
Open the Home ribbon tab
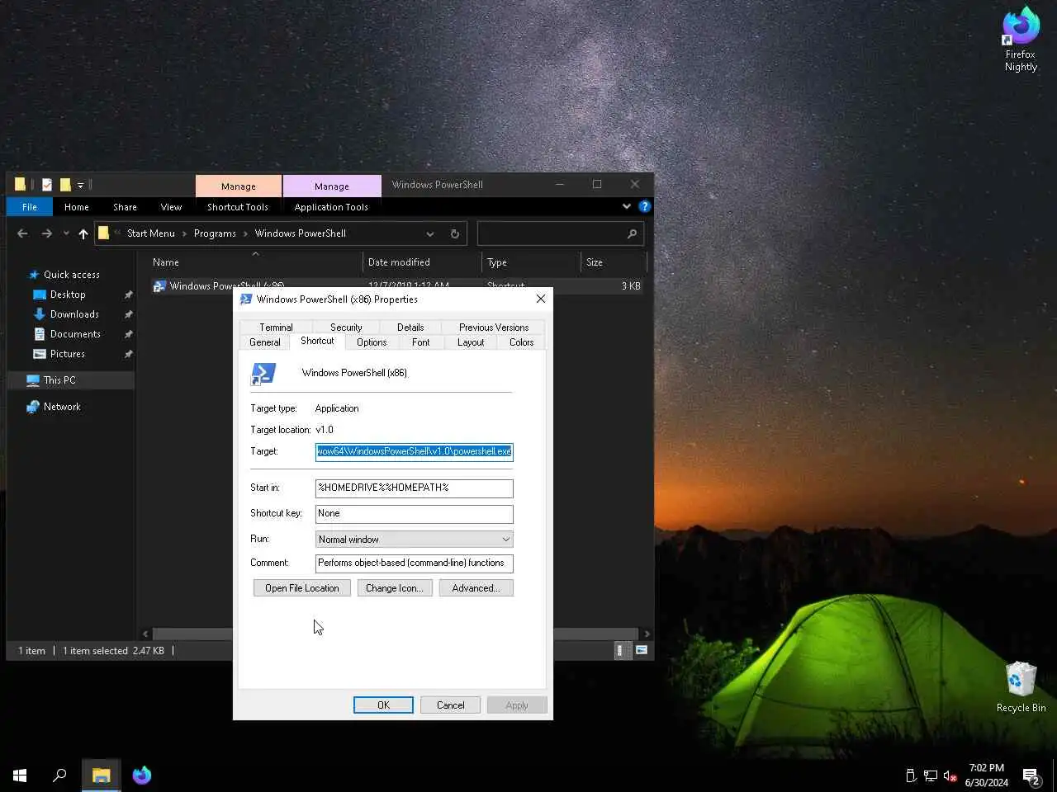point(77,207)
